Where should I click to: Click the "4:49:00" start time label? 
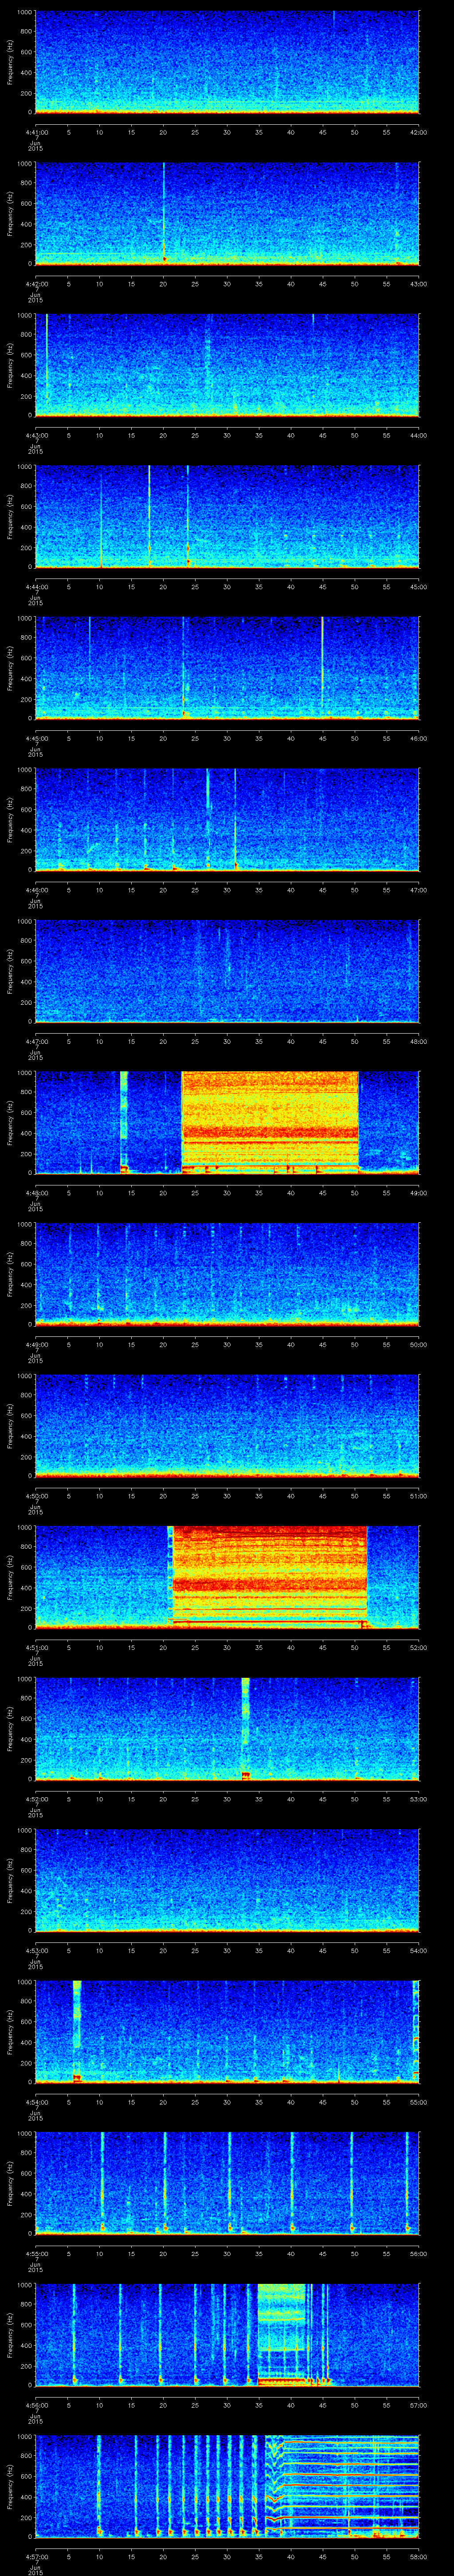pyautogui.click(x=36, y=1344)
